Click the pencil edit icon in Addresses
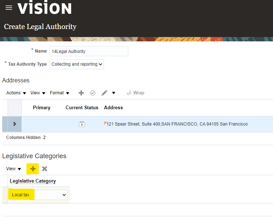This screenshot has width=273, height=221. (x=104, y=93)
